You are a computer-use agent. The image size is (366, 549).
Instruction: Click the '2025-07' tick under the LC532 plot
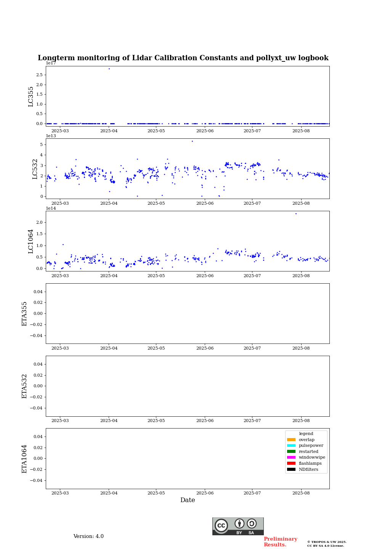coord(252,203)
